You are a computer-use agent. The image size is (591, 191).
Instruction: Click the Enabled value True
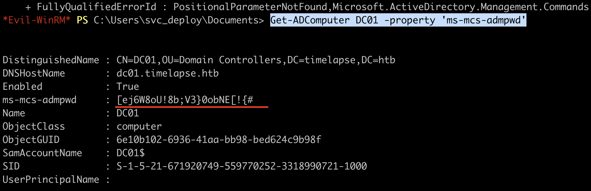point(128,87)
